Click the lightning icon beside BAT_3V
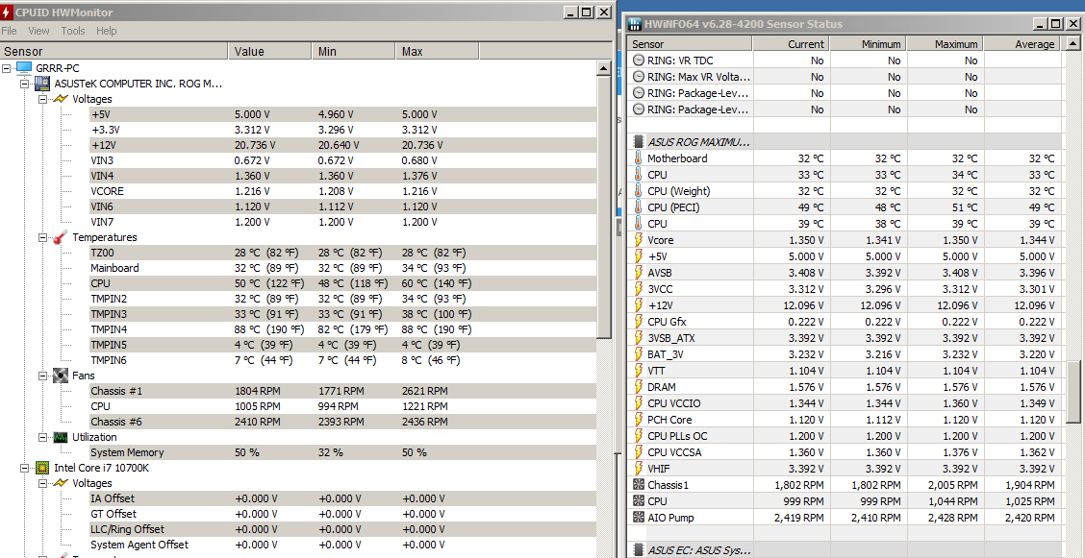1085x558 pixels. point(639,353)
